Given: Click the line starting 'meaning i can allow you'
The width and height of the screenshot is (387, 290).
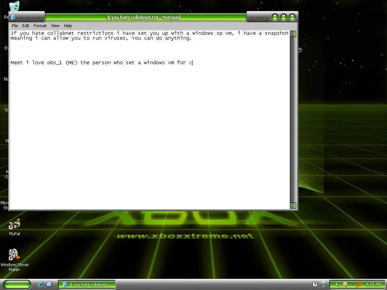Looking at the screenshot, I should [101, 38].
